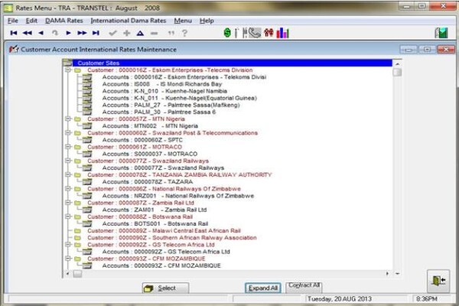Click account icon beside IS Mondi Richards Bay
The image size is (459, 306).
(87, 84)
